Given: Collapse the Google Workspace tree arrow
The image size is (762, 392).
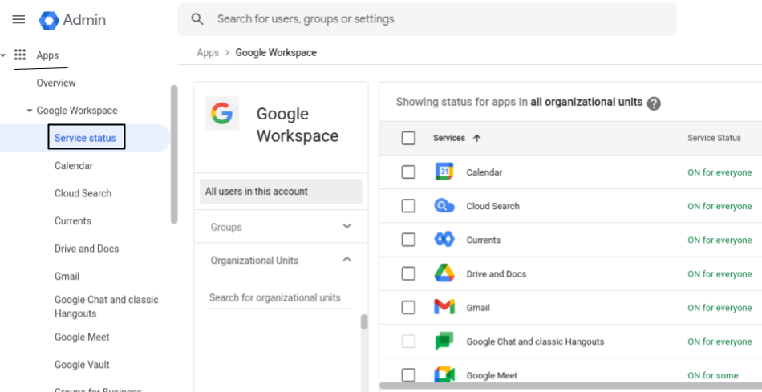Looking at the screenshot, I should point(30,111).
